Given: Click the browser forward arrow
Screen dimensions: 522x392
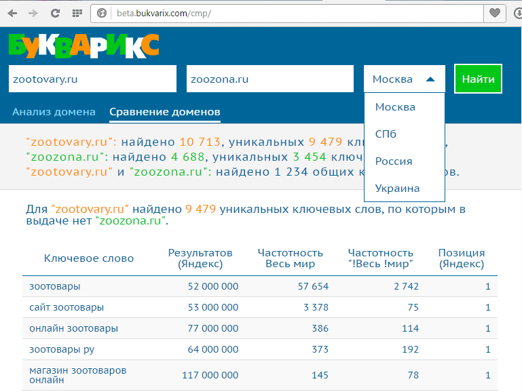Looking at the screenshot, I should coord(33,14).
